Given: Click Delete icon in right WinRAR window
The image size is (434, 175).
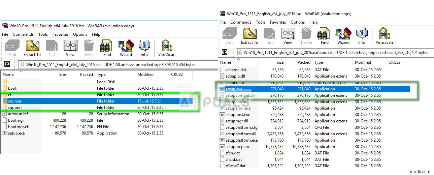Looking at the screenshot, I should (x=306, y=36).
